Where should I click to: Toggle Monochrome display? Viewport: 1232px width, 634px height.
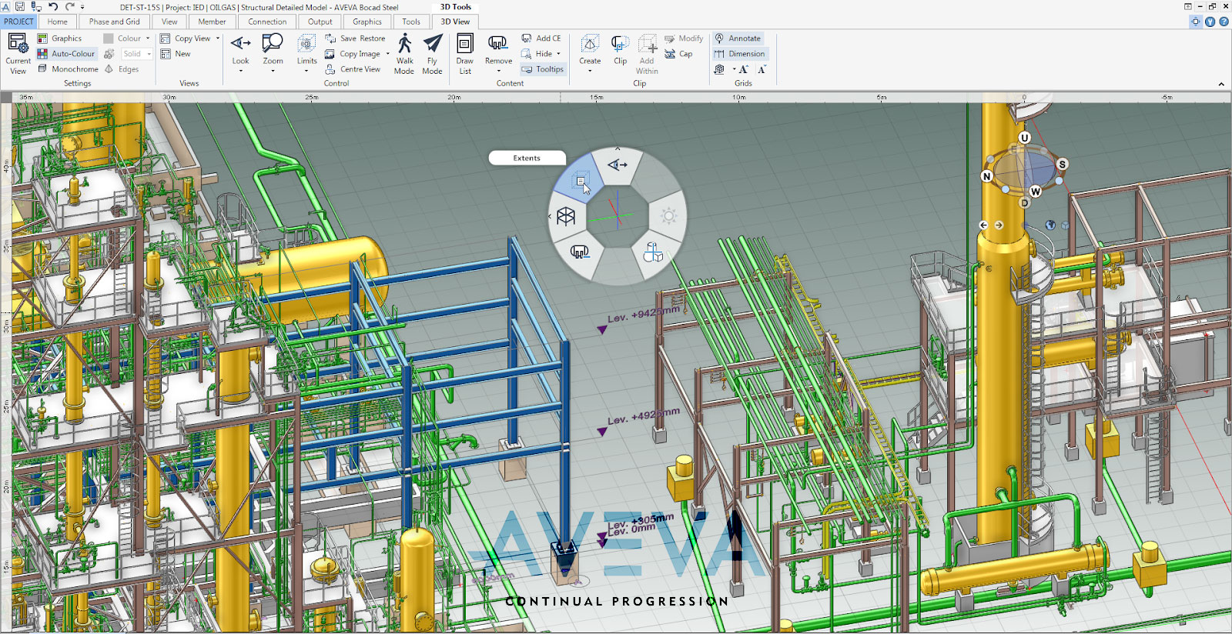coord(68,69)
